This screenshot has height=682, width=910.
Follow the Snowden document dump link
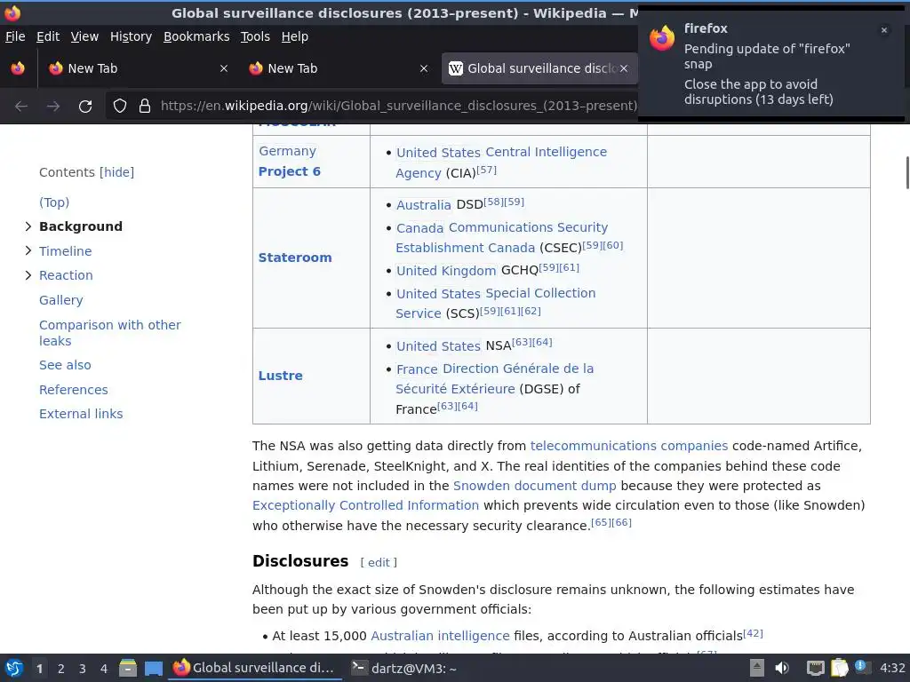(534, 486)
